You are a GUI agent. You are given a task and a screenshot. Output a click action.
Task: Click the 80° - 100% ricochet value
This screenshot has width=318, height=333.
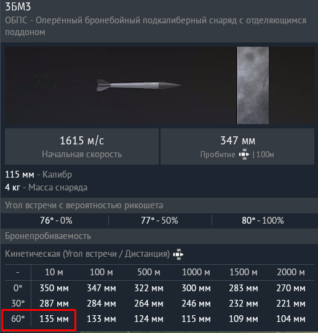point(263,221)
